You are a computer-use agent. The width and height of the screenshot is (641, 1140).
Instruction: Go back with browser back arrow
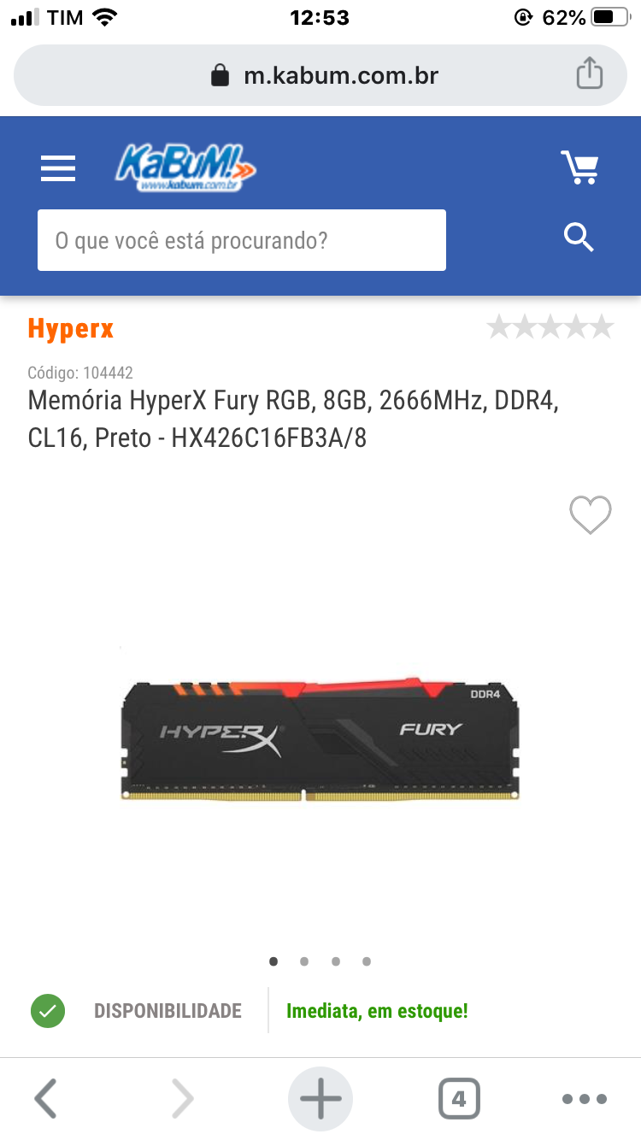45,1098
